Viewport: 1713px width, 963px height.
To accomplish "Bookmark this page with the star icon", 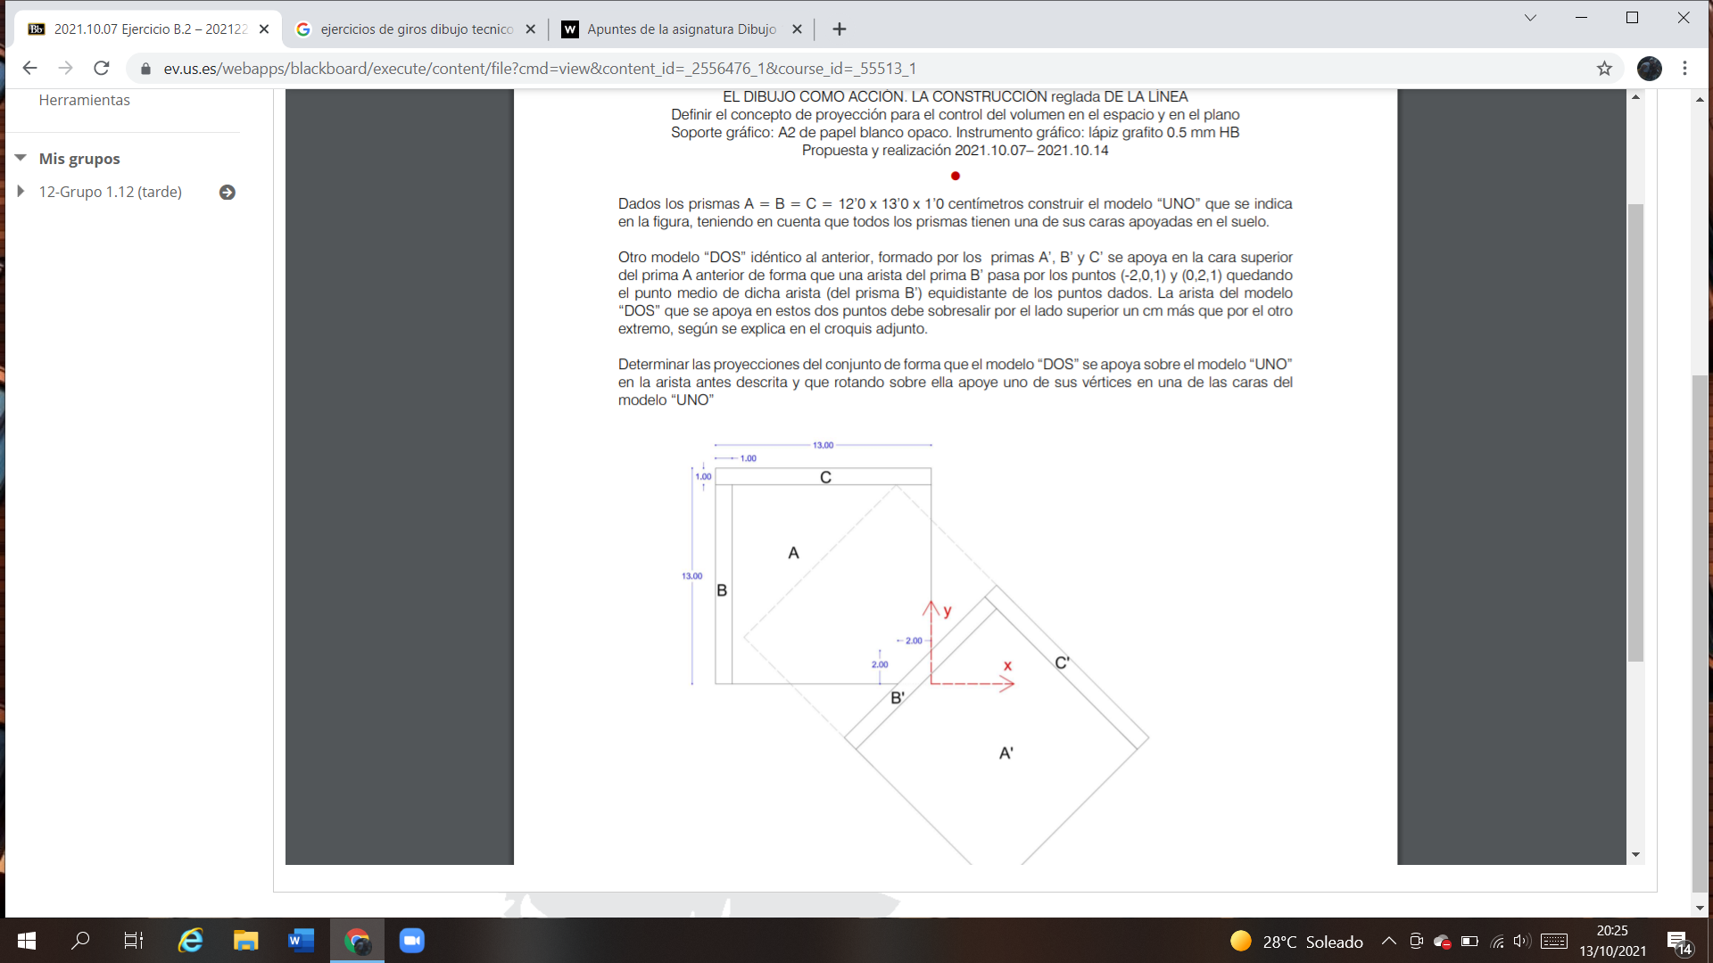I will (x=1604, y=69).
